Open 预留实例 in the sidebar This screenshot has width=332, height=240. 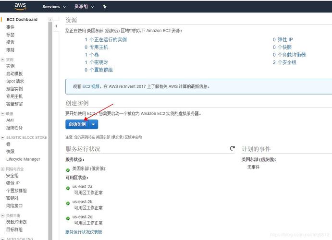pyautogui.click(x=14, y=89)
